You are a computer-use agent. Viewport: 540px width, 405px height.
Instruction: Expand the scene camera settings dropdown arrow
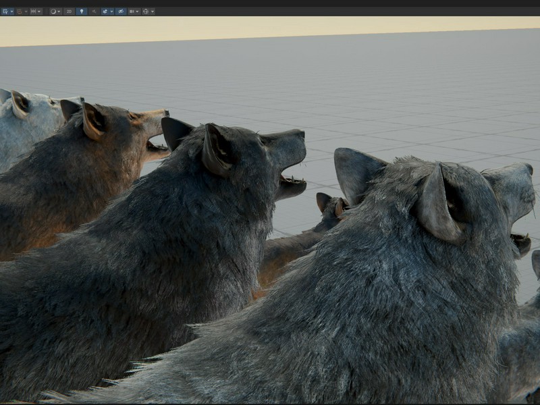click(x=138, y=11)
